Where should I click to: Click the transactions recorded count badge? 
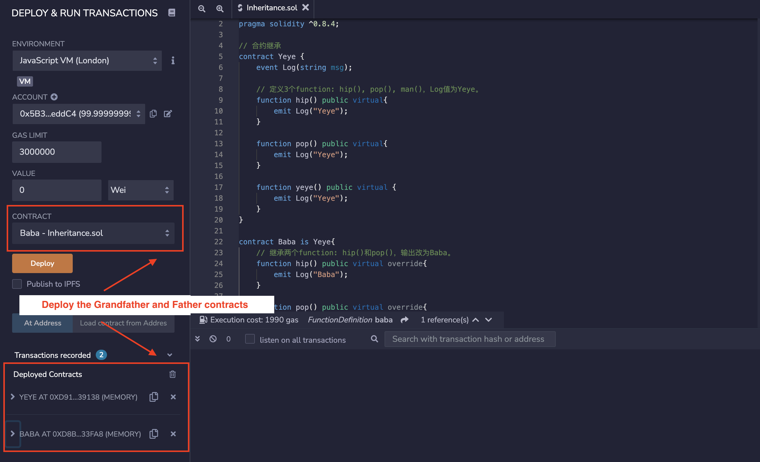[x=101, y=355]
